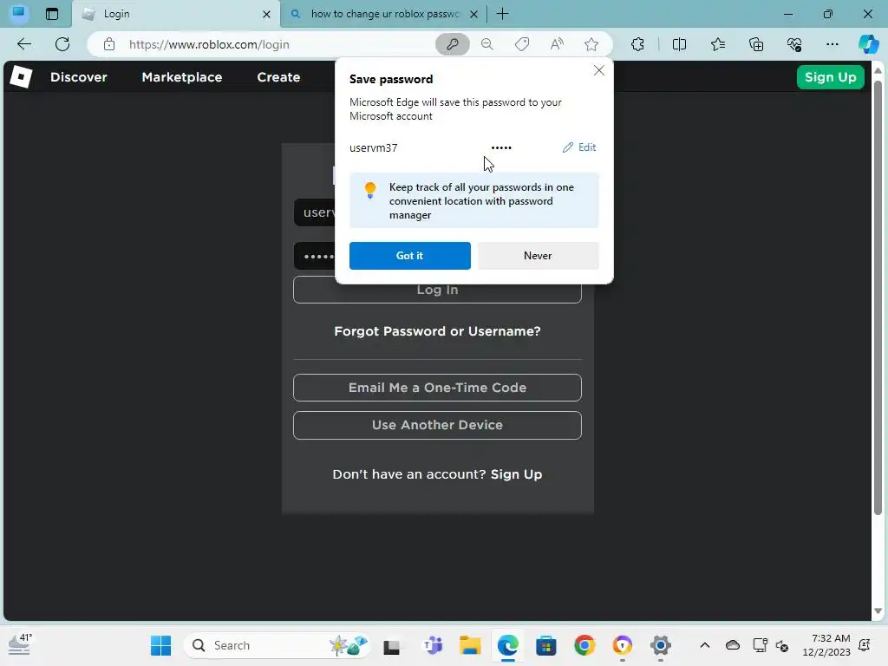
Task: Open the volume muted tray icon
Action: 783,645
